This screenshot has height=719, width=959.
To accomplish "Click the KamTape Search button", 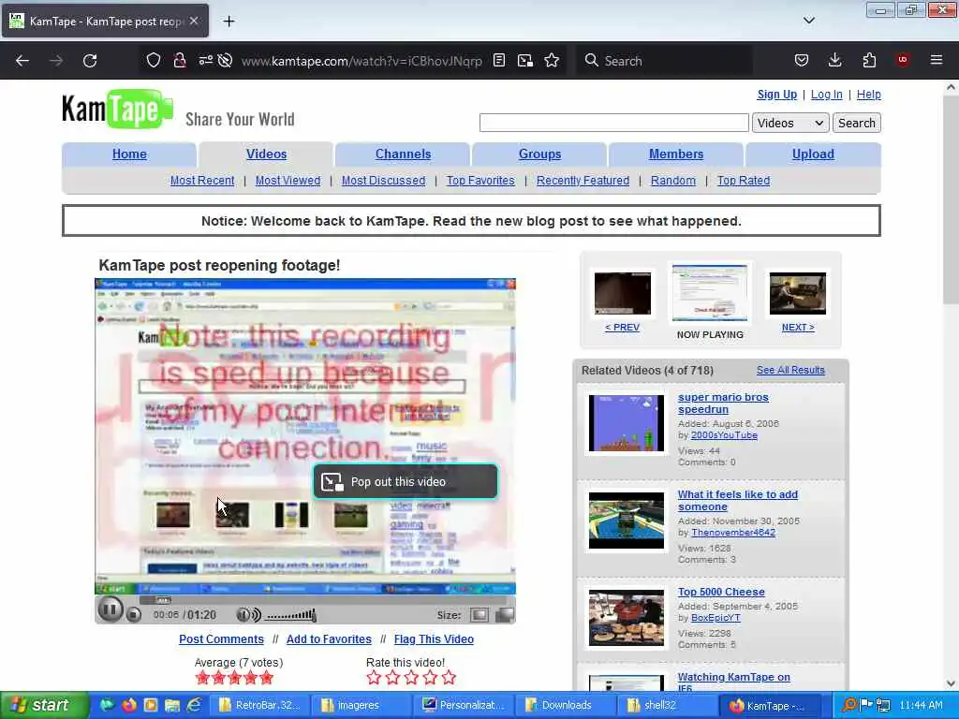I will click(x=856, y=123).
